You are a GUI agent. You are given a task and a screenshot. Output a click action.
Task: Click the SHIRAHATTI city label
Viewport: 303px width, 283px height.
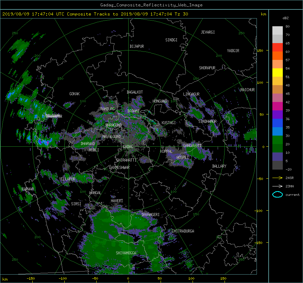click(126, 160)
